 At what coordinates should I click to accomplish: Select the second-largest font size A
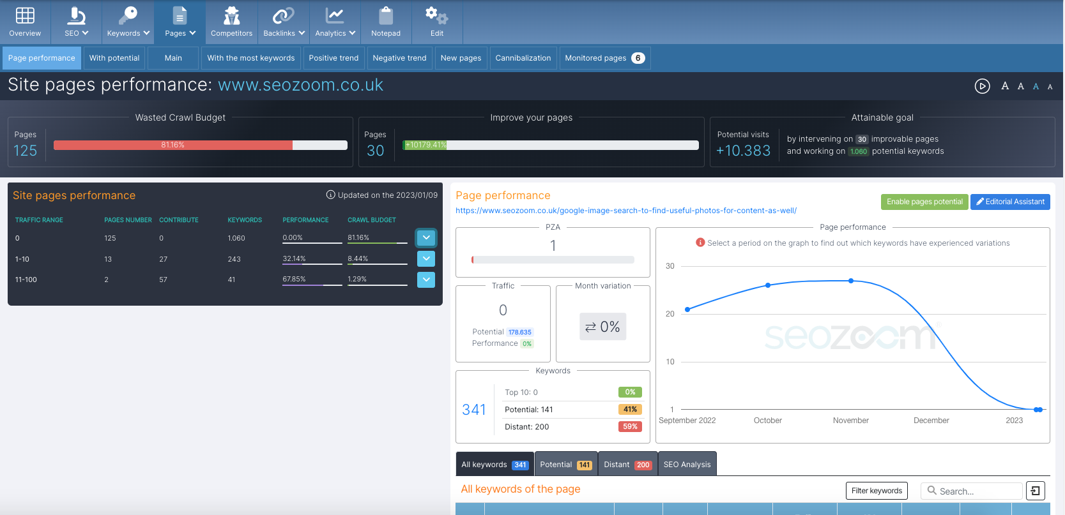coord(1021,86)
